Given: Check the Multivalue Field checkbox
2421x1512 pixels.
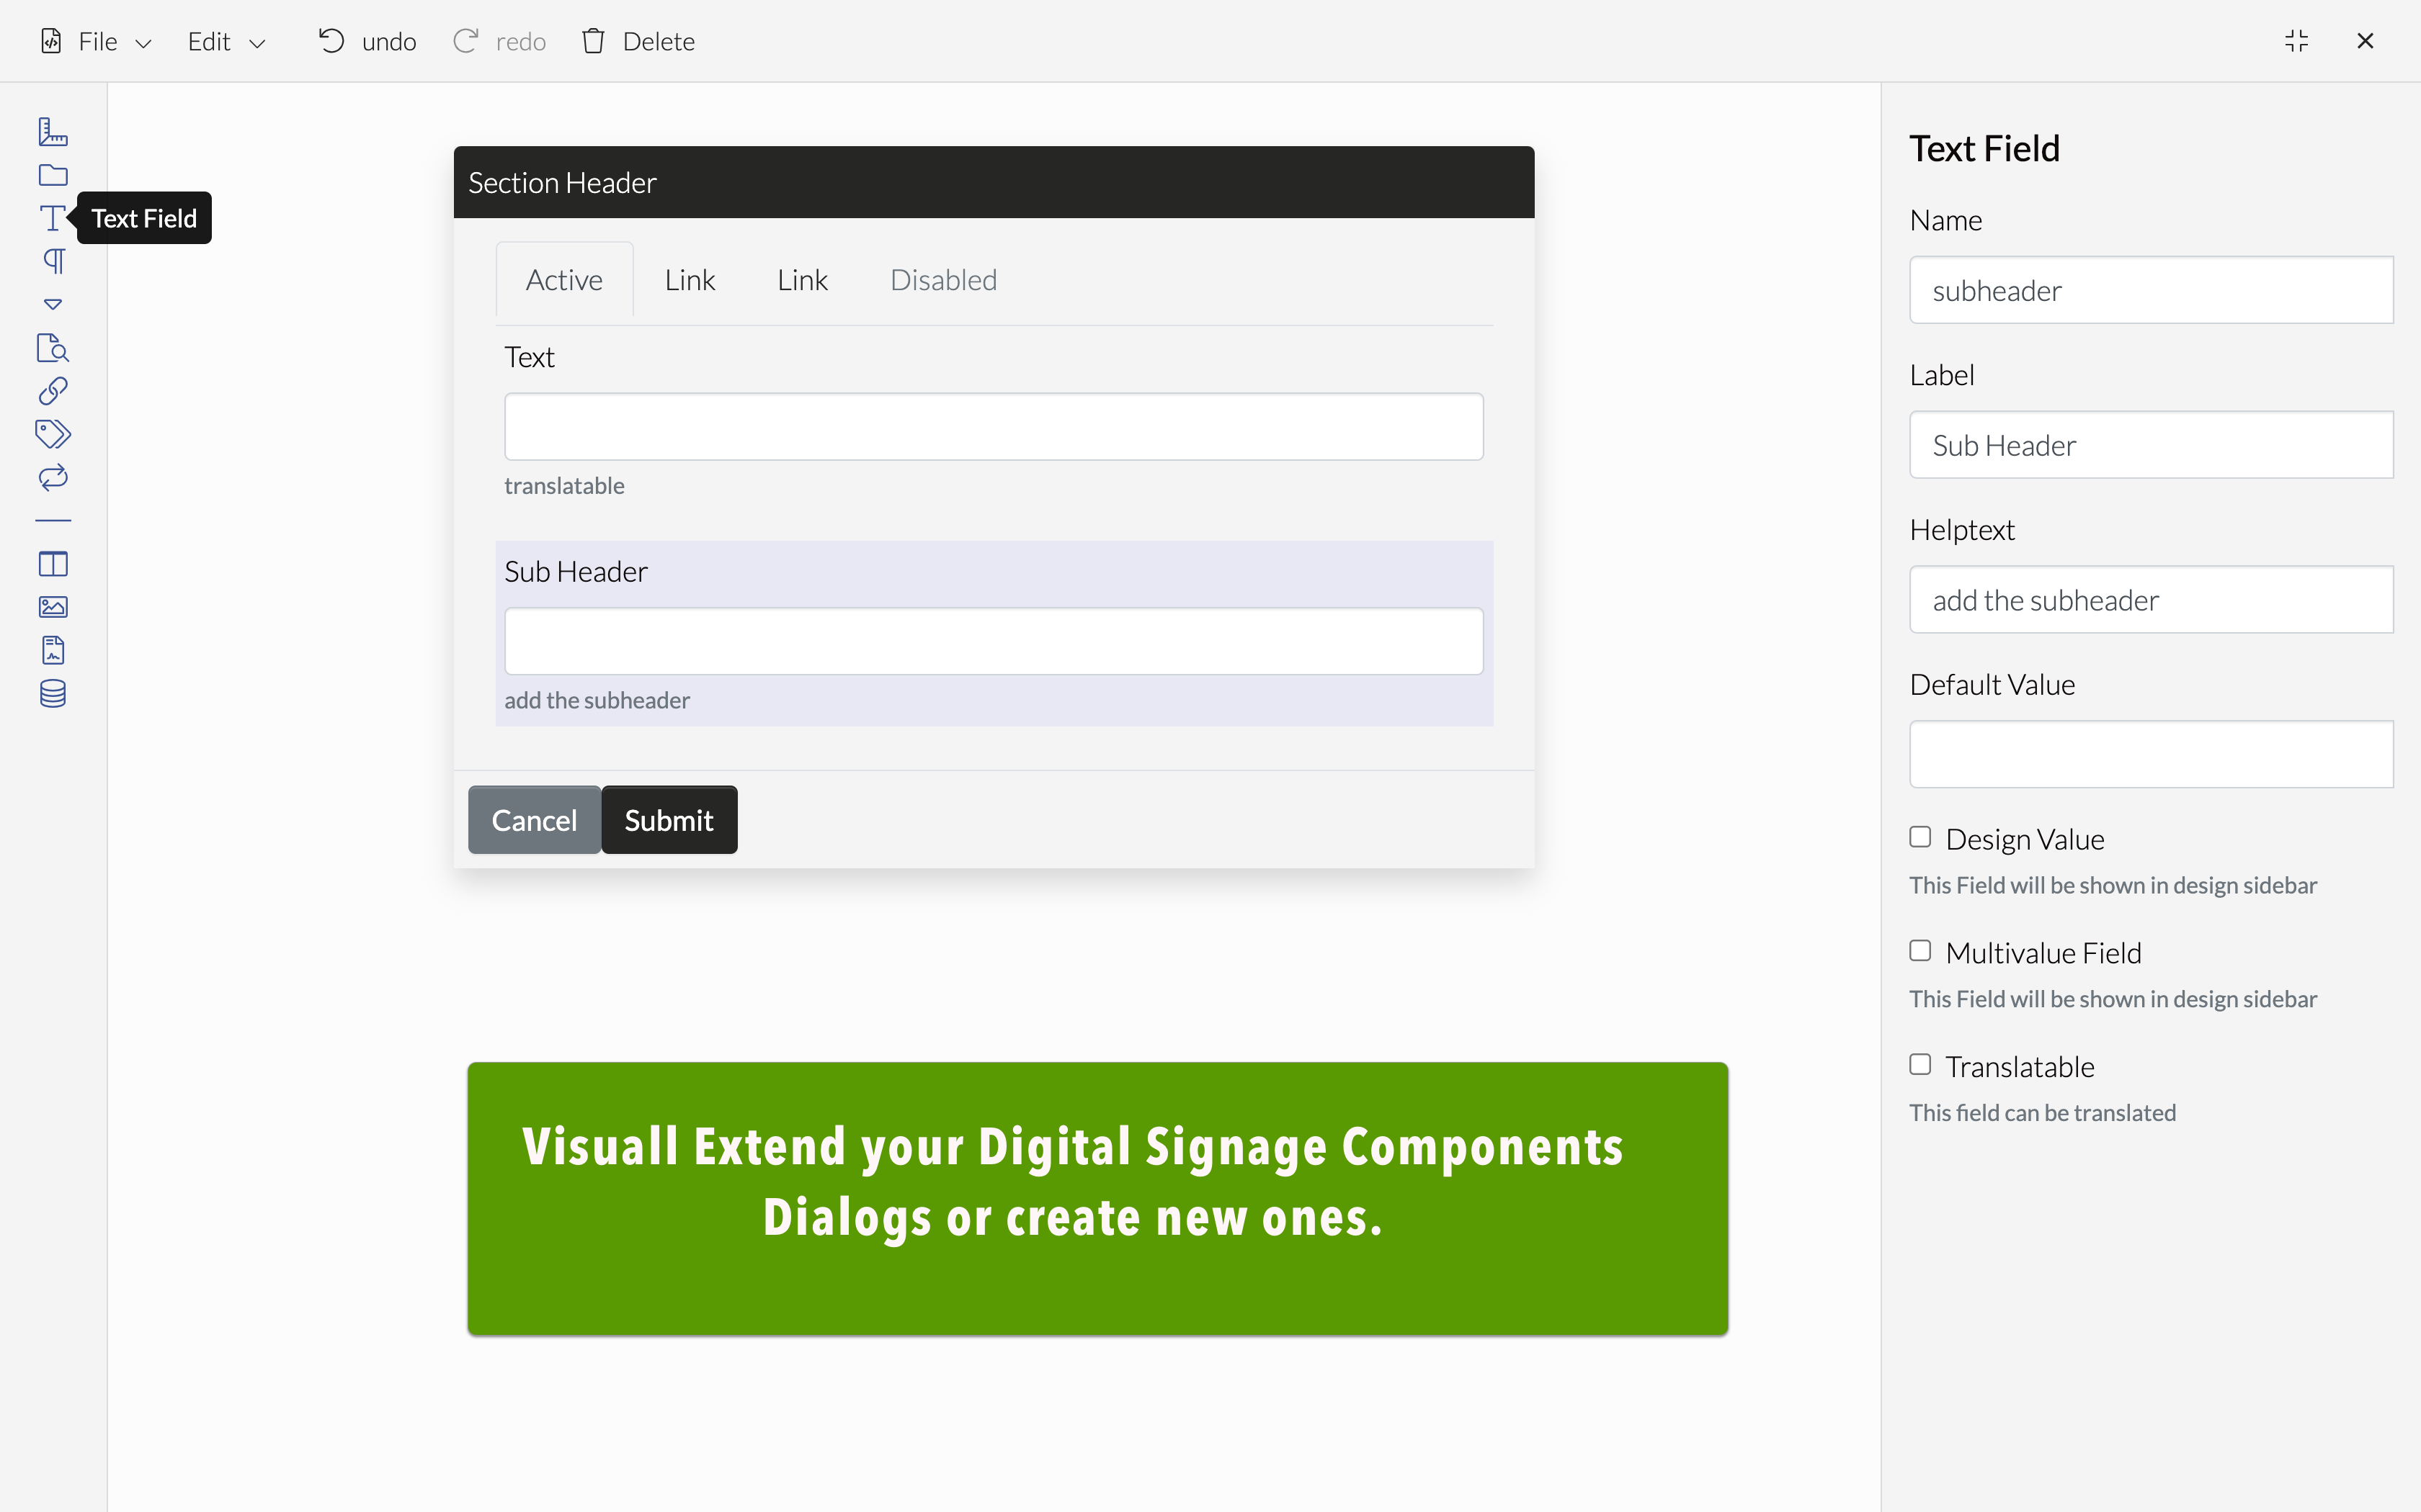Looking at the screenshot, I should [x=1920, y=951].
